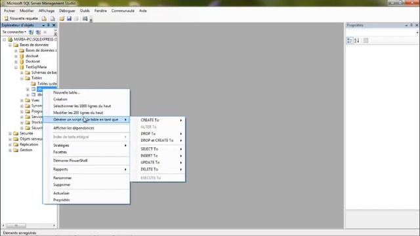Open the DROP To submenu
The width and height of the screenshot is (420, 236).
(x=157, y=134)
